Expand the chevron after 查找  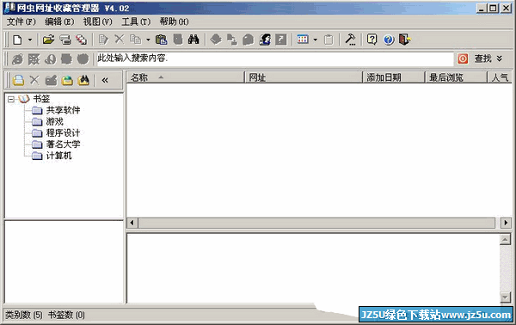[x=500, y=58]
